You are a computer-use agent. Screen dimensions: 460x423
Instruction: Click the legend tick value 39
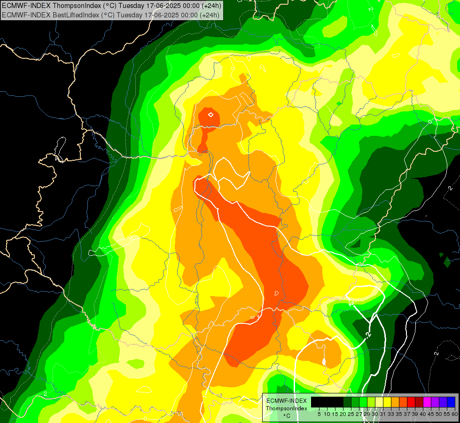pyautogui.click(x=415, y=414)
